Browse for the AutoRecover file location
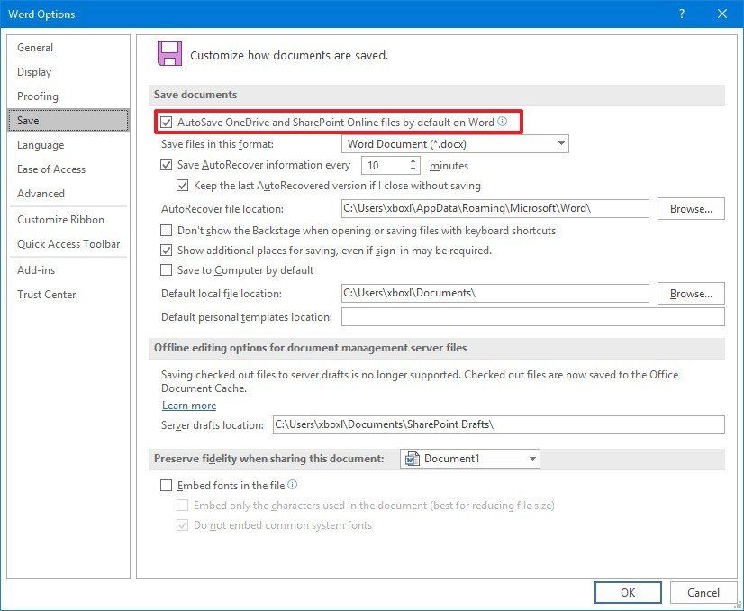Screen dimensions: 744x611 [x=690, y=208]
